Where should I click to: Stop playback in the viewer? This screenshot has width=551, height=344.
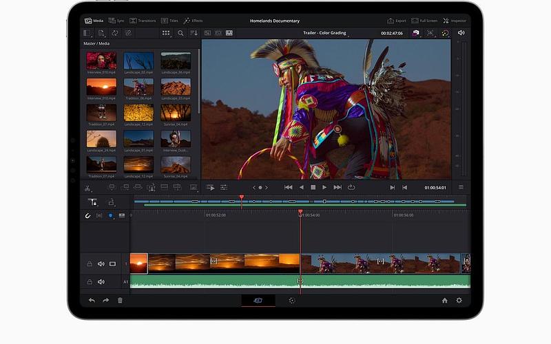[x=313, y=187]
